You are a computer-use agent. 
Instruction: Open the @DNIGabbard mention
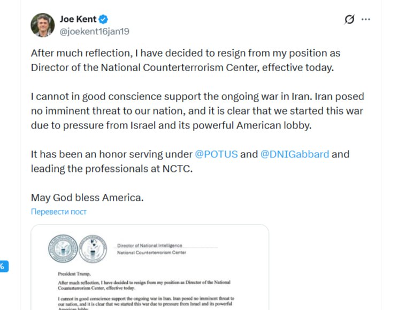pos(295,155)
